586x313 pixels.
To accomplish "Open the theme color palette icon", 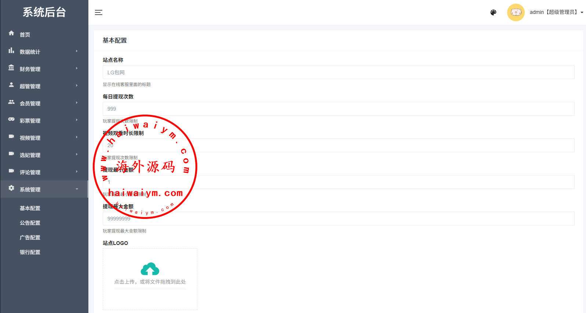I will 493,12.
